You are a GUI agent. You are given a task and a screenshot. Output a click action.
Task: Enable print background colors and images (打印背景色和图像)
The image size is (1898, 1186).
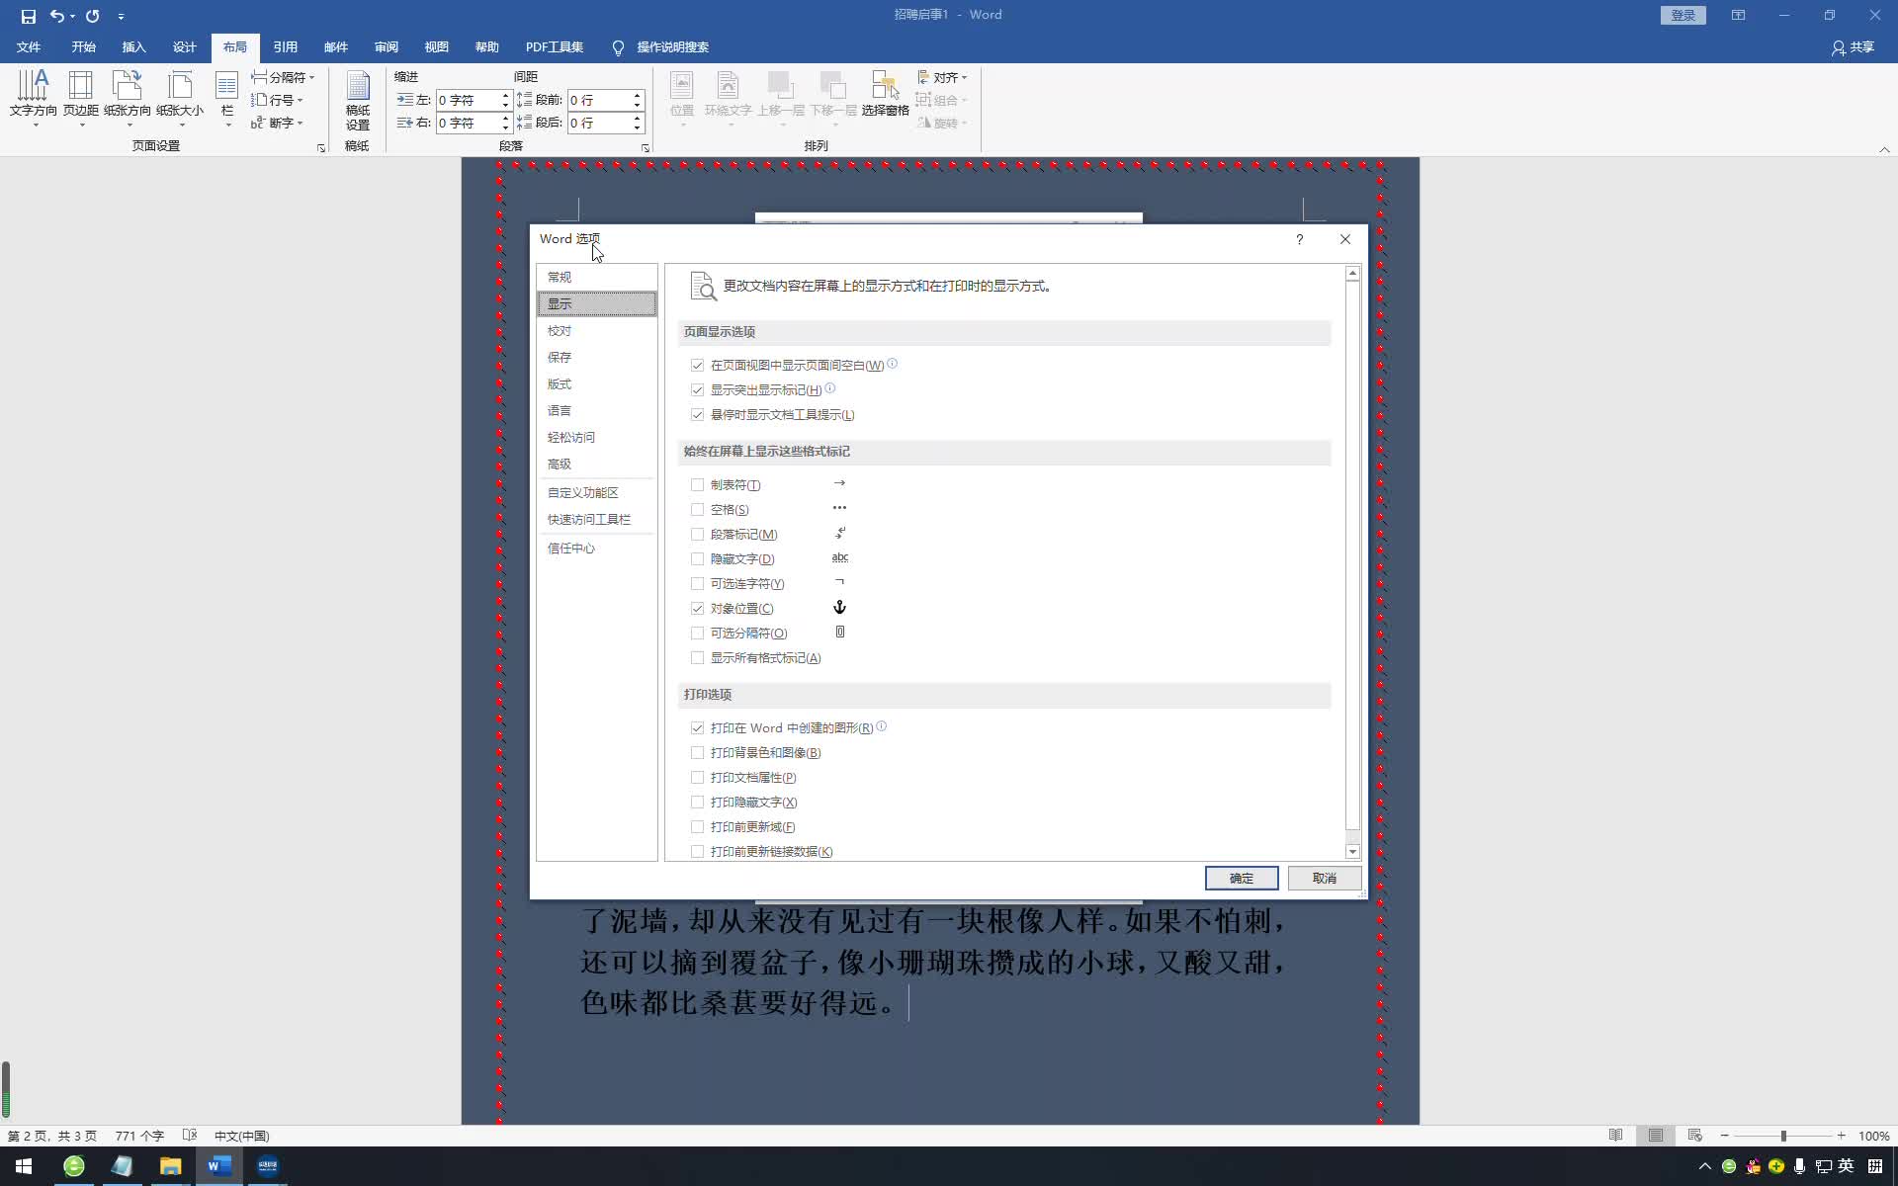click(698, 753)
